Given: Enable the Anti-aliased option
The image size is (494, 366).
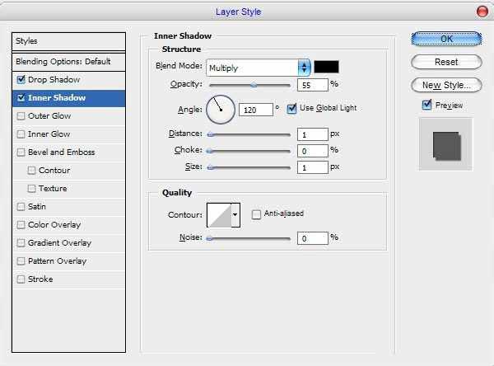Looking at the screenshot, I should (x=257, y=214).
